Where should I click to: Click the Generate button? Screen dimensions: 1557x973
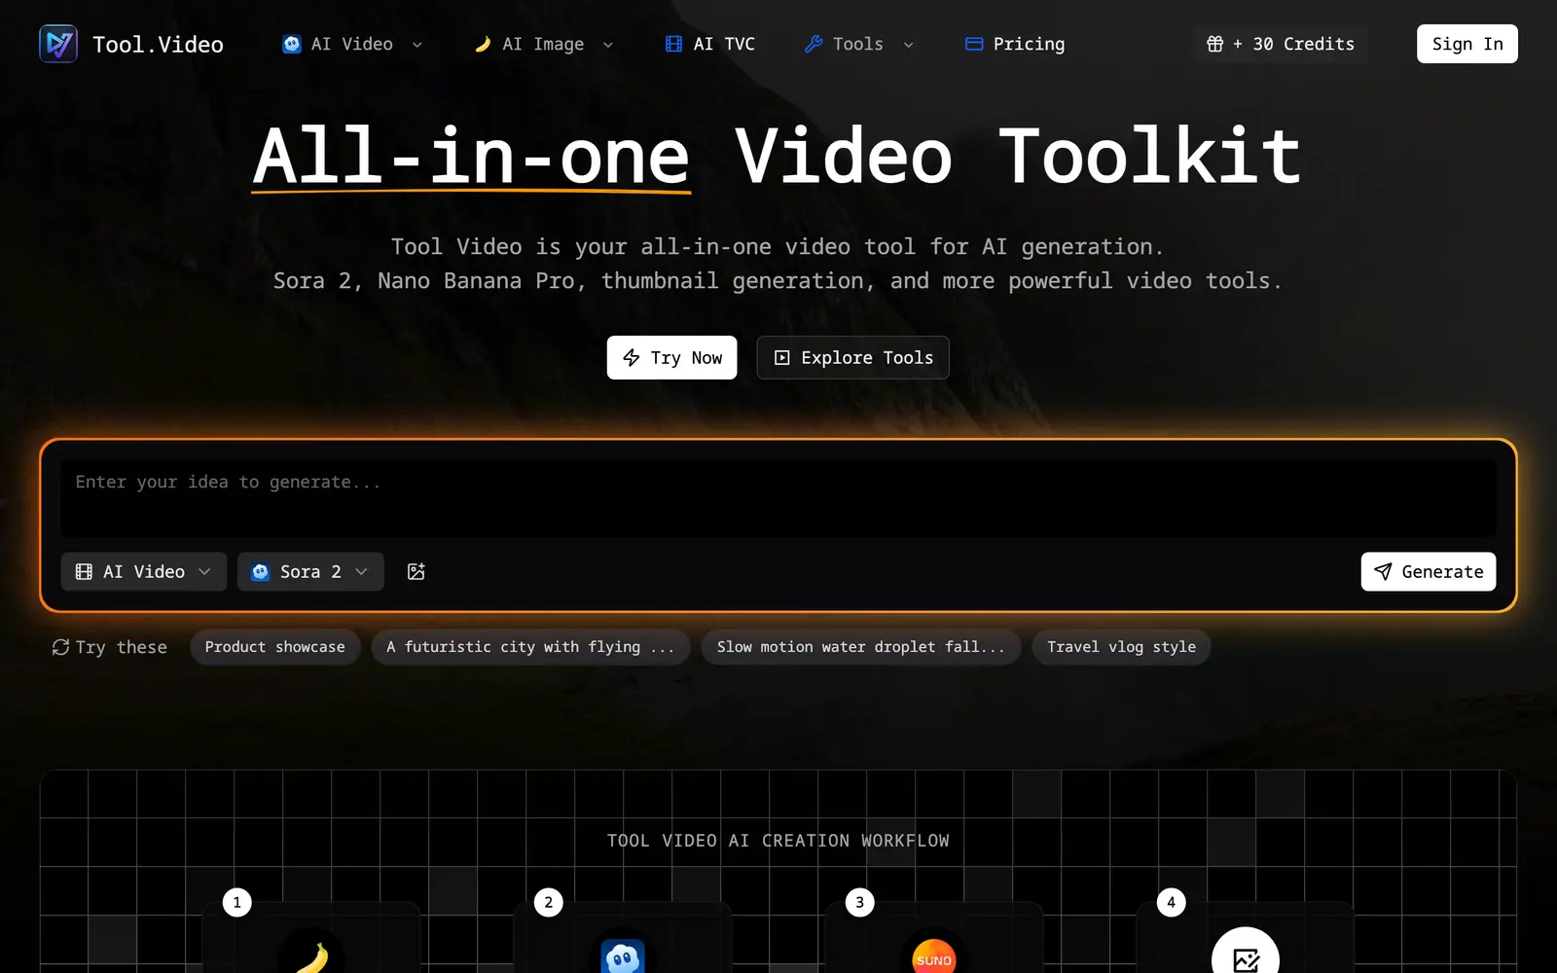pyautogui.click(x=1429, y=572)
